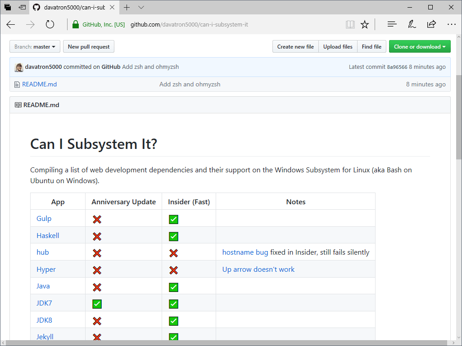Click the 'GitHub, Inc. [US]' certificate label
Viewport: 462px width, 346px height.
click(x=104, y=24)
